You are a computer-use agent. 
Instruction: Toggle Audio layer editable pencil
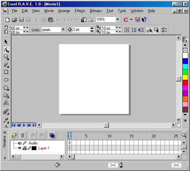coord(24,143)
